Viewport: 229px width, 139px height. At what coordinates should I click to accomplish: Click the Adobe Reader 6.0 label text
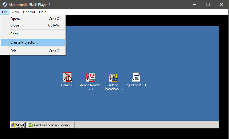coord(90,87)
